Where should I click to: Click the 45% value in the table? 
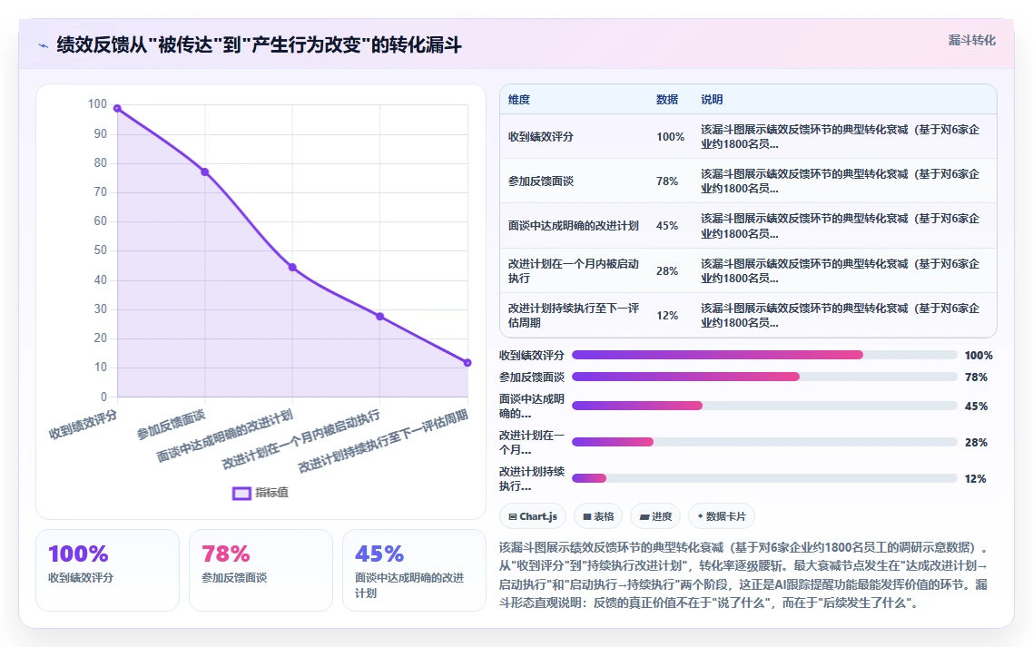(667, 225)
